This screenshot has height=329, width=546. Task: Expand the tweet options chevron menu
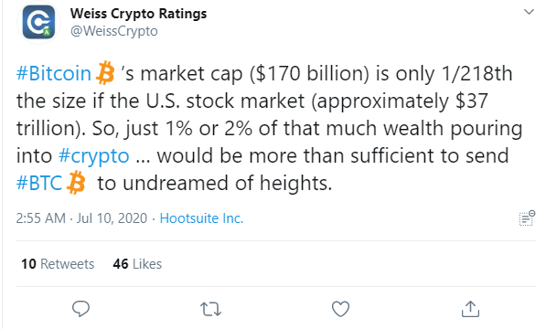pos(529,12)
